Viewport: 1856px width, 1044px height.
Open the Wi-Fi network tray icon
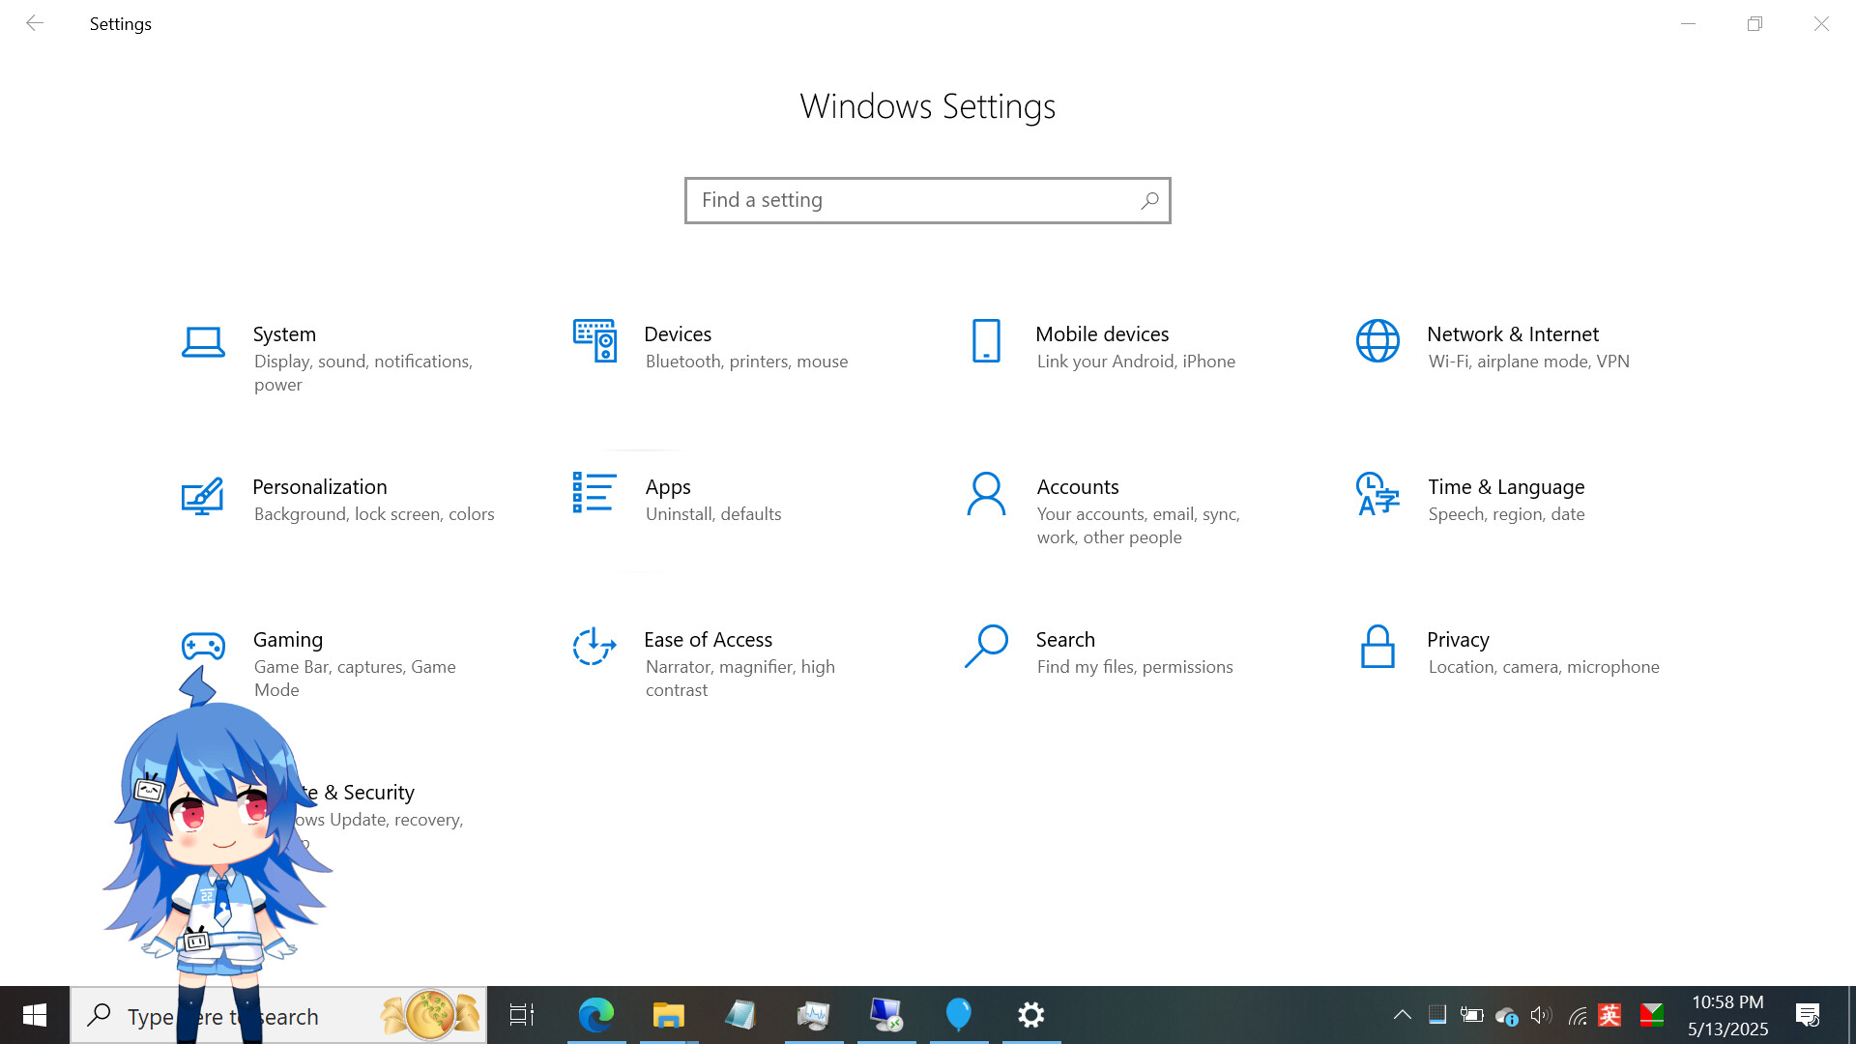[x=1577, y=1015]
